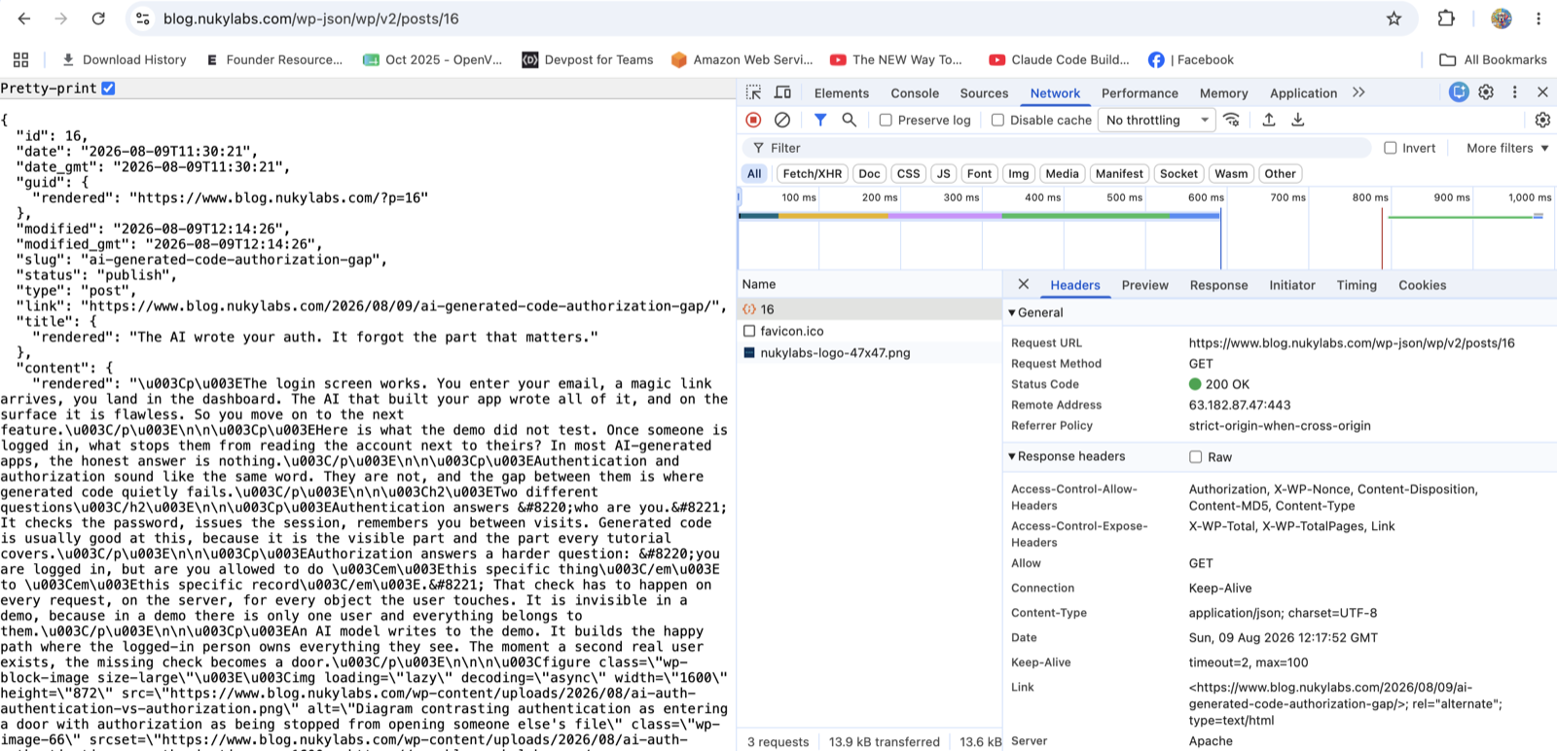The width and height of the screenshot is (1557, 751).
Task: Go back to the previous page
Action: pyautogui.click(x=24, y=18)
